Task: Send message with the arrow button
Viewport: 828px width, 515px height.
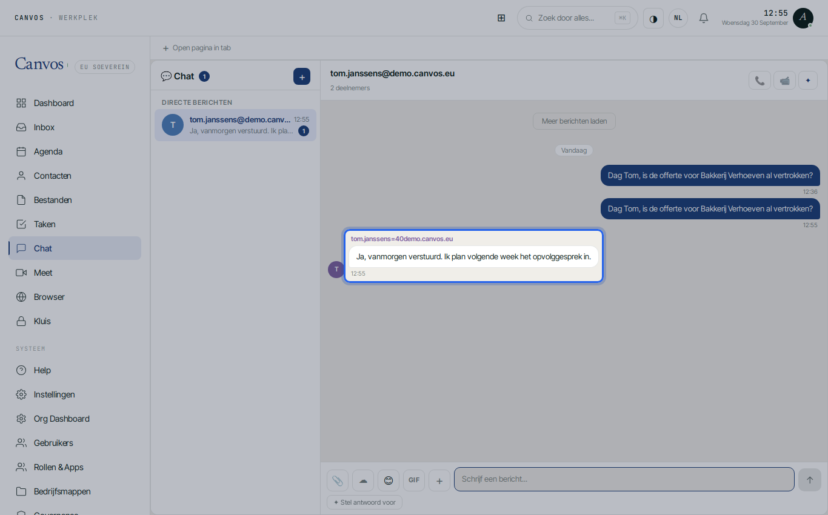Action: (810, 480)
